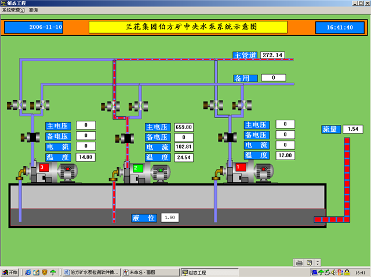Image resolution: width=371 pixels, height=277 pixels.
Task: Click the 液位 value 1.90
Action: point(170,217)
